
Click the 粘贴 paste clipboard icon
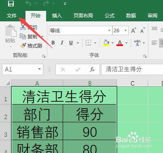click(x=11, y=31)
